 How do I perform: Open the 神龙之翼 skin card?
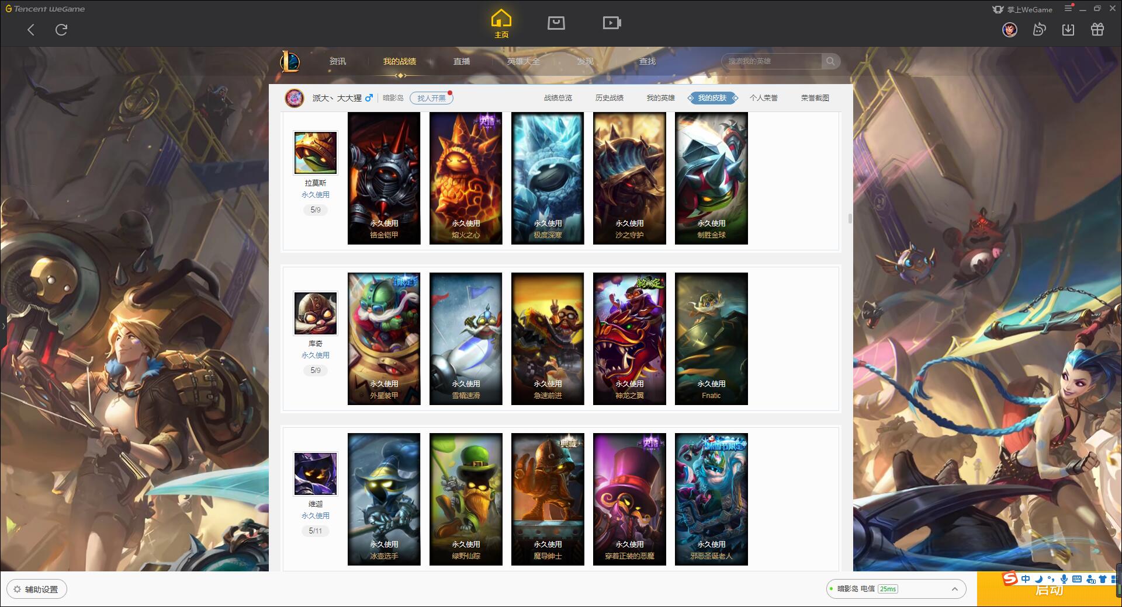[629, 339]
